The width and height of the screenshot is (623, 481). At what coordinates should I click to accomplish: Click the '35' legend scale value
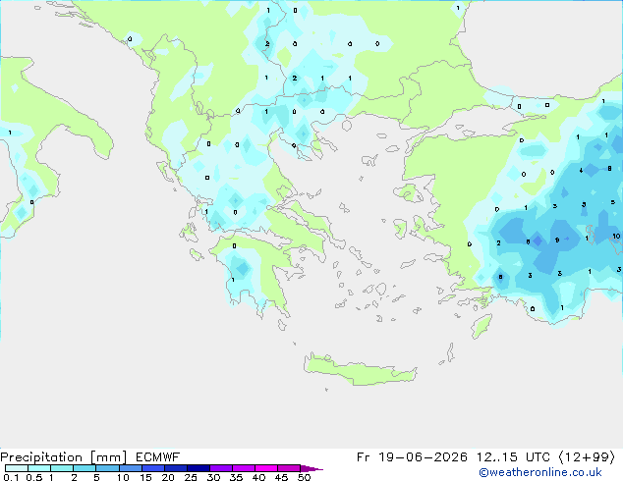(236, 477)
